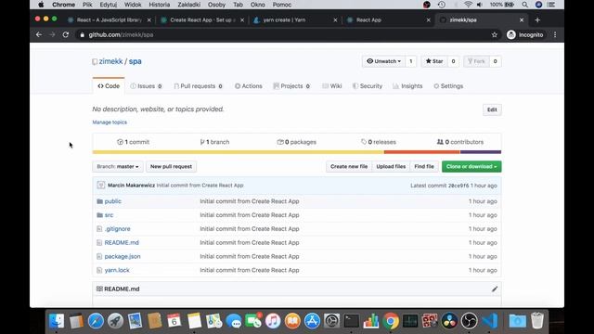This screenshot has height=334, width=594.
Task: Open Chrome three-dot menu
Action: point(555,35)
